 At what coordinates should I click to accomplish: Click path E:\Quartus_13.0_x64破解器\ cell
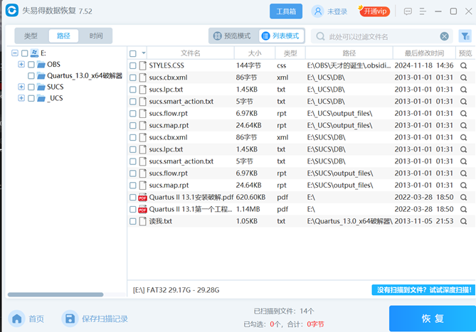(x=350, y=221)
